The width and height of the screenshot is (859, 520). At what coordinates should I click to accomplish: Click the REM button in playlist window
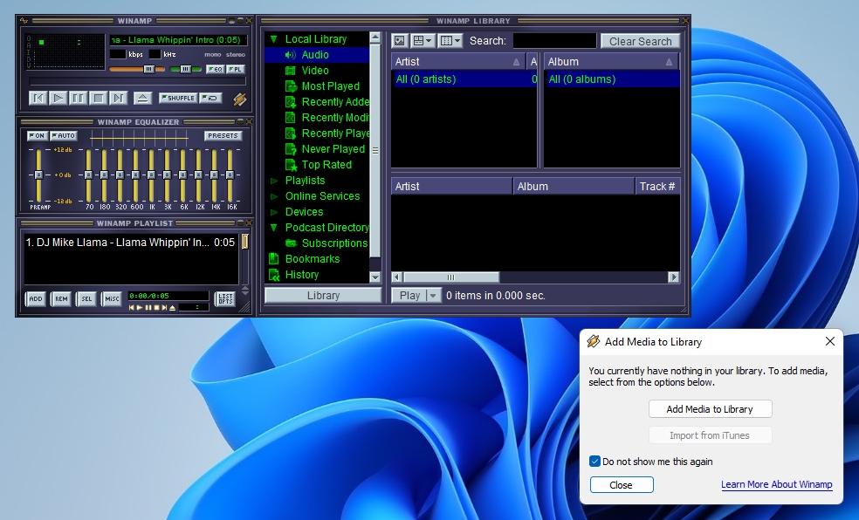click(61, 299)
